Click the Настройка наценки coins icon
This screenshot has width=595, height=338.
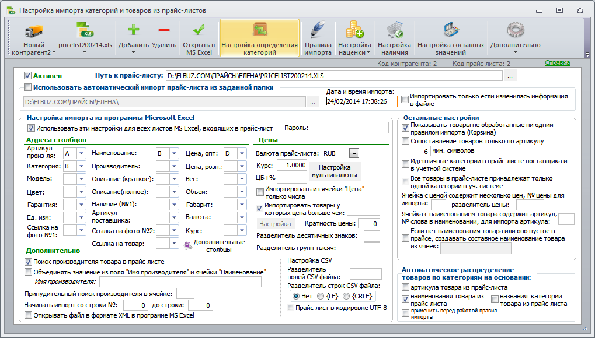354,30
